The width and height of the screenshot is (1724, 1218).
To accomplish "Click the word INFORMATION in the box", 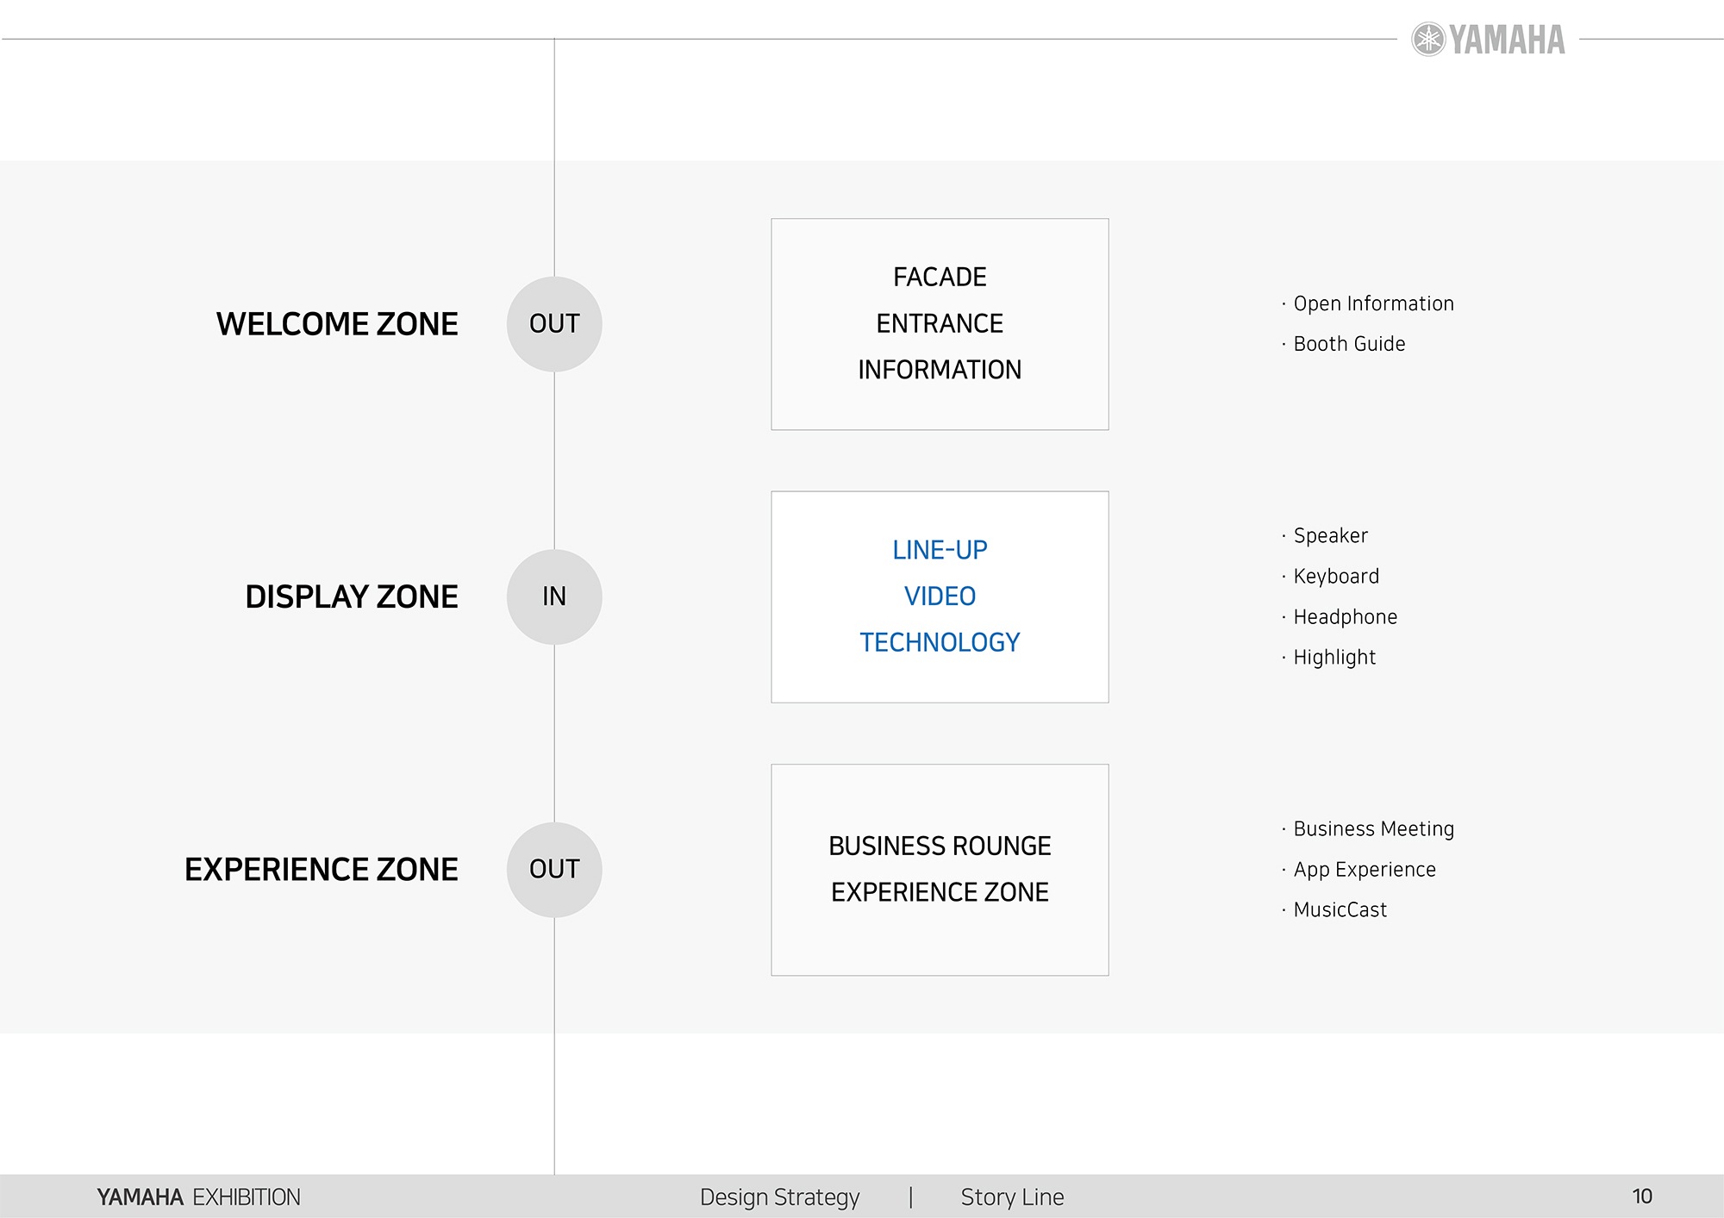I will pyautogui.click(x=940, y=370).
